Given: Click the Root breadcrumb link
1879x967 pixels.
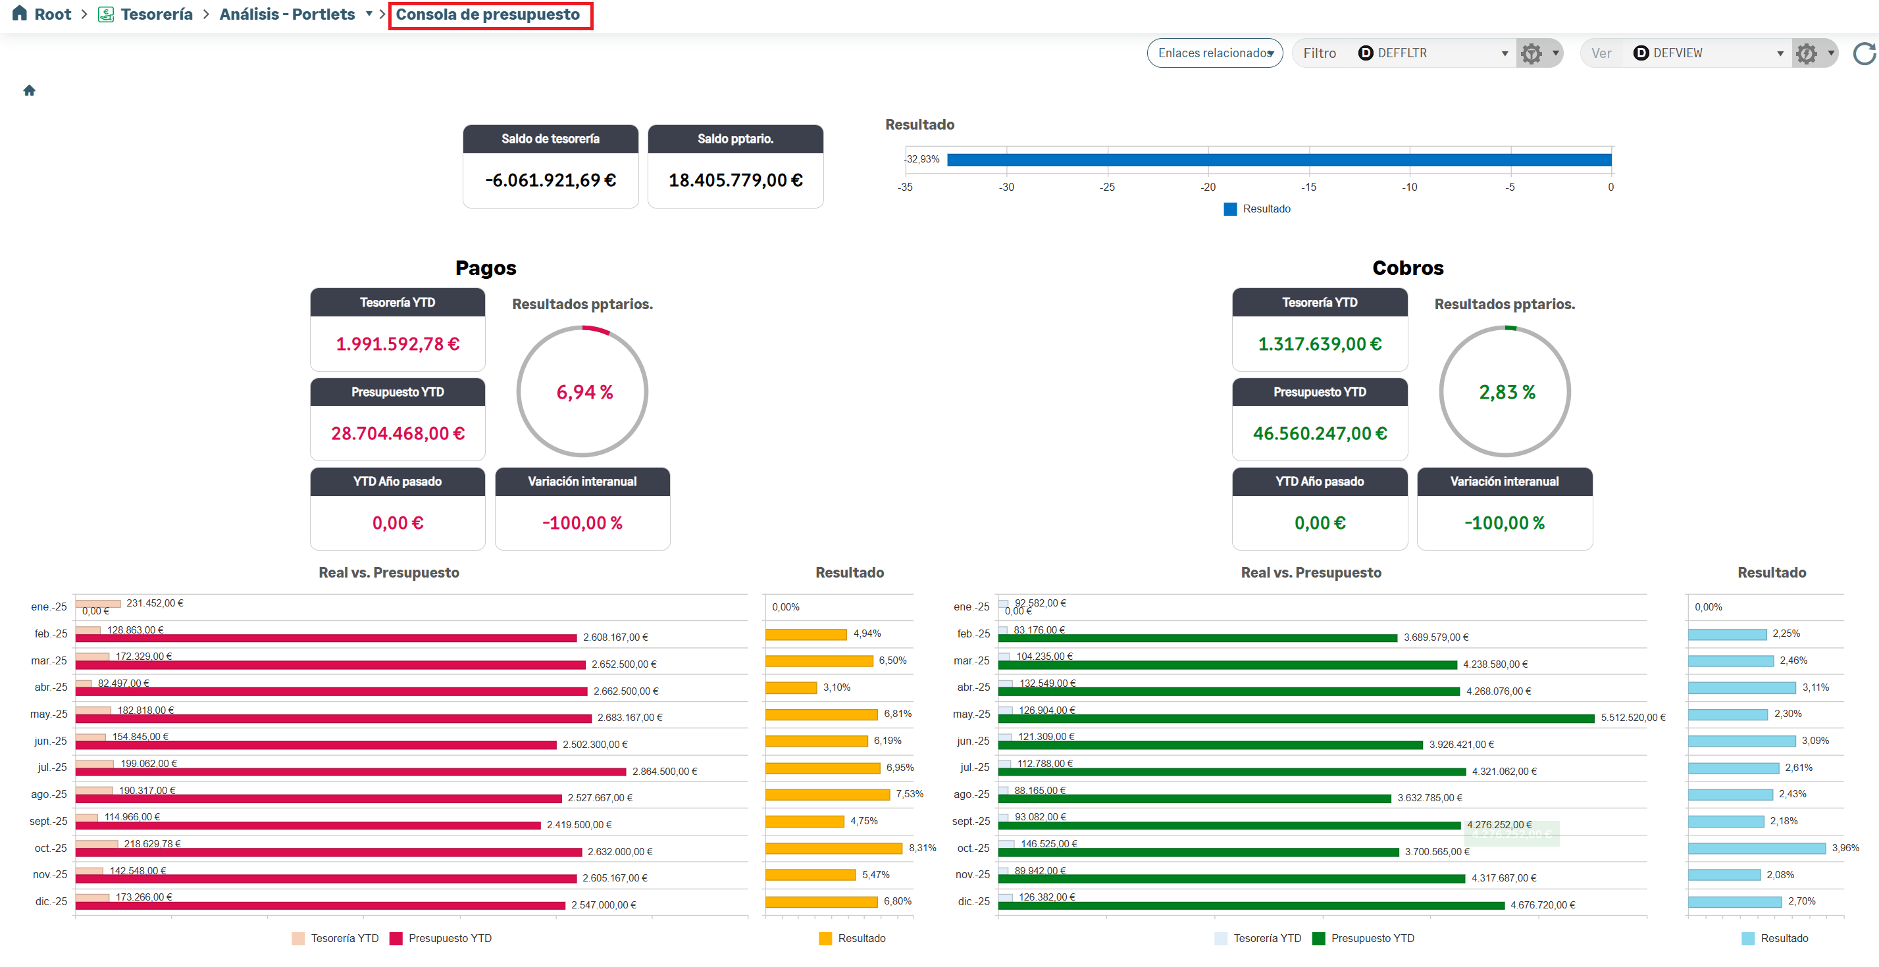Looking at the screenshot, I should pyautogui.click(x=53, y=14).
